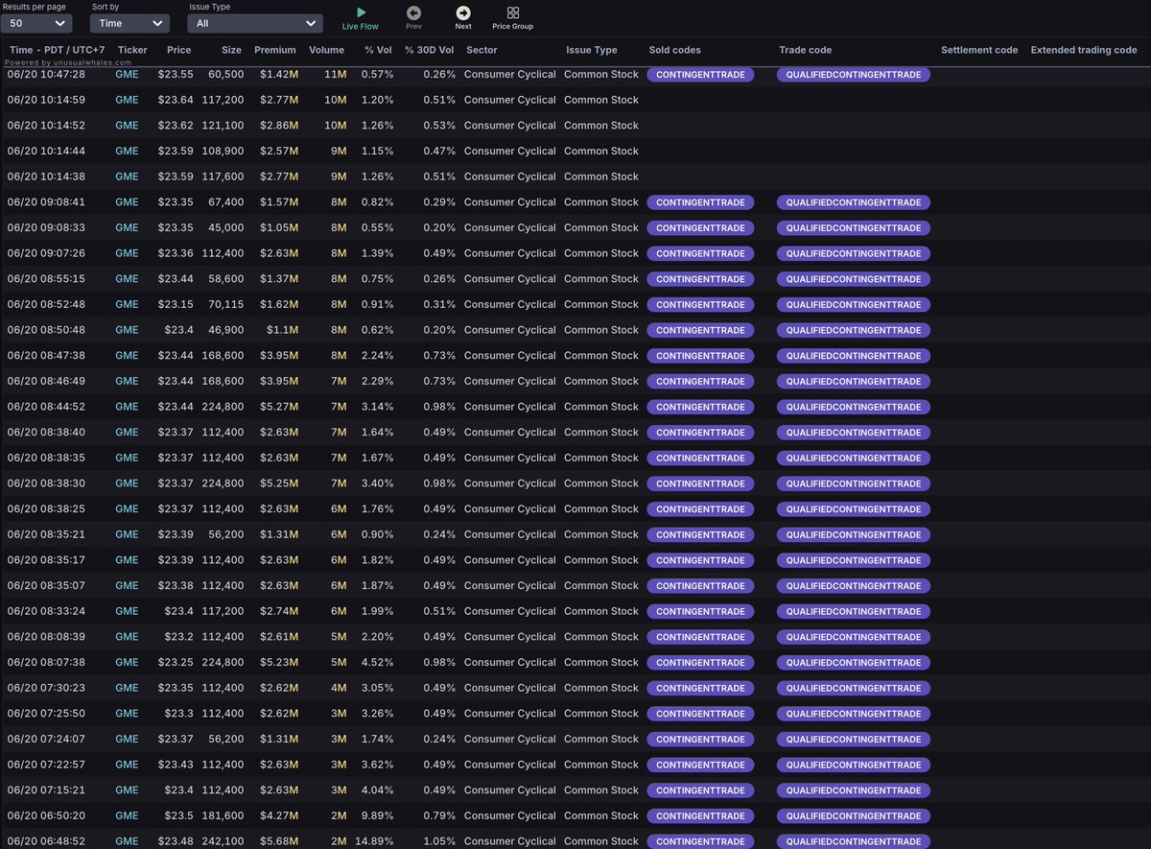This screenshot has height=849, width=1151.
Task: Click the QUALIFIEDCONTINGENTTRADE badge in the first row
Action: pyautogui.click(x=853, y=74)
